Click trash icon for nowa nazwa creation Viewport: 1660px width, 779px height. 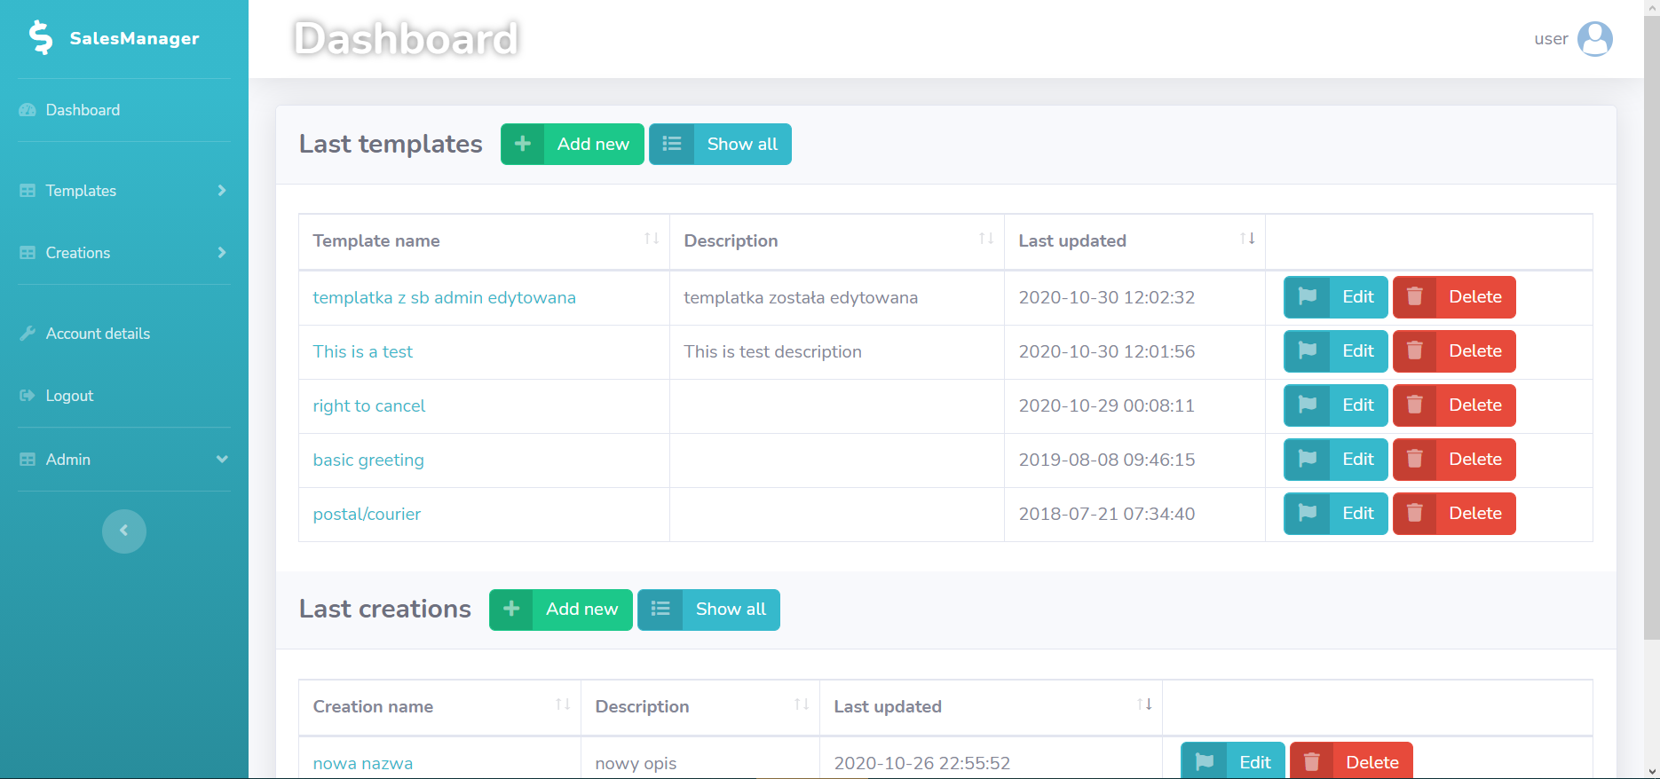click(x=1312, y=762)
